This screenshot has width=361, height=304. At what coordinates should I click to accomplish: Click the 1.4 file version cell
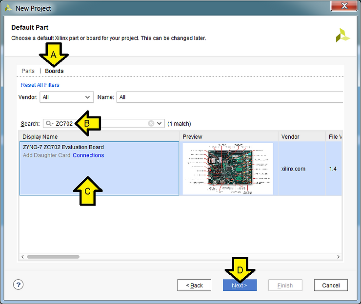coord(333,169)
